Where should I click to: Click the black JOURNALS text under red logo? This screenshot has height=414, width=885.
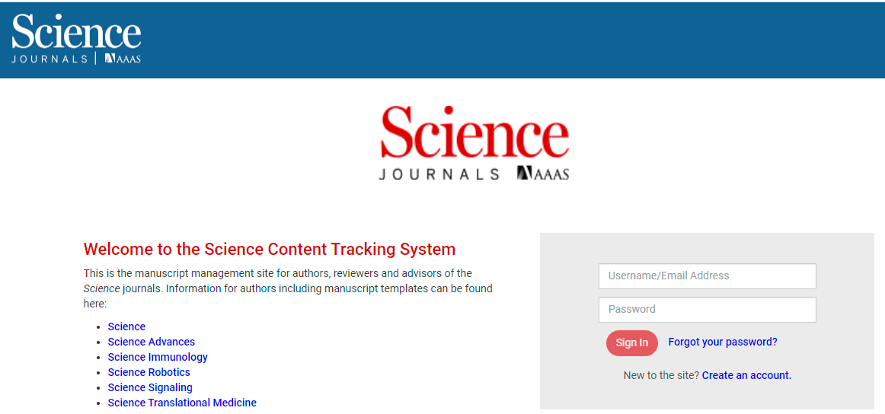(x=439, y=174)
